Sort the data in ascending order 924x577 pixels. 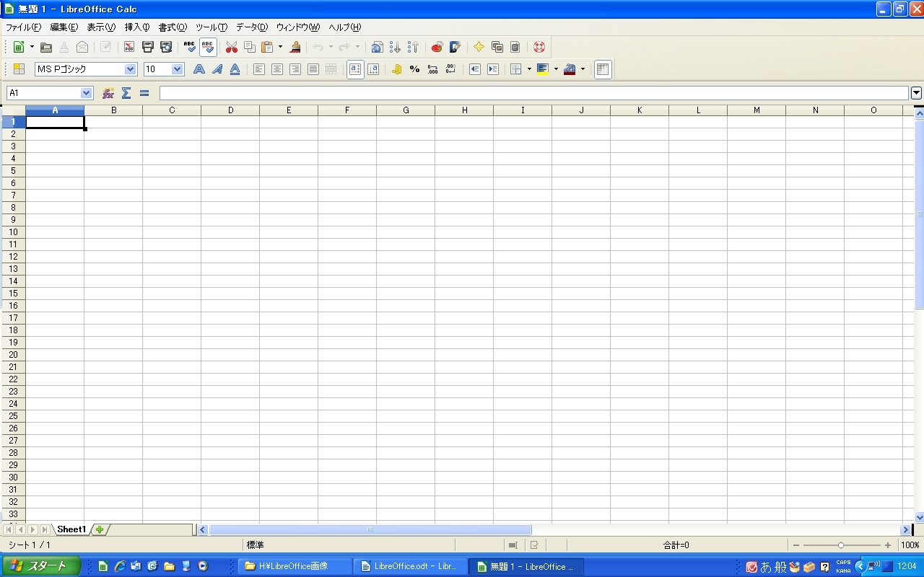pos(395,48)
